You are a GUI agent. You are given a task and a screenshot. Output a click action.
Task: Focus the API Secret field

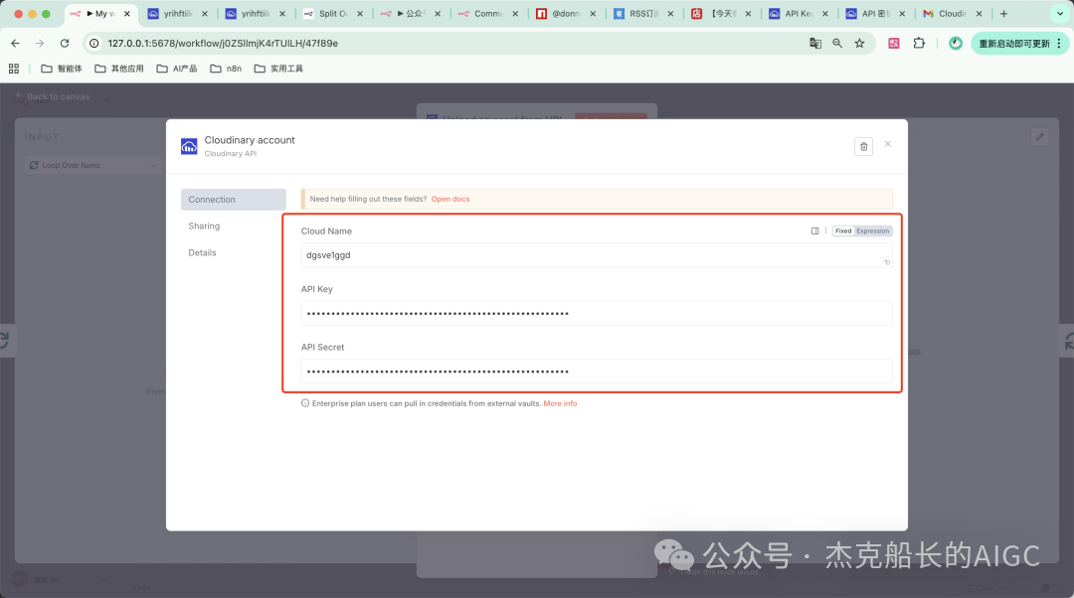tap(596, 372)
